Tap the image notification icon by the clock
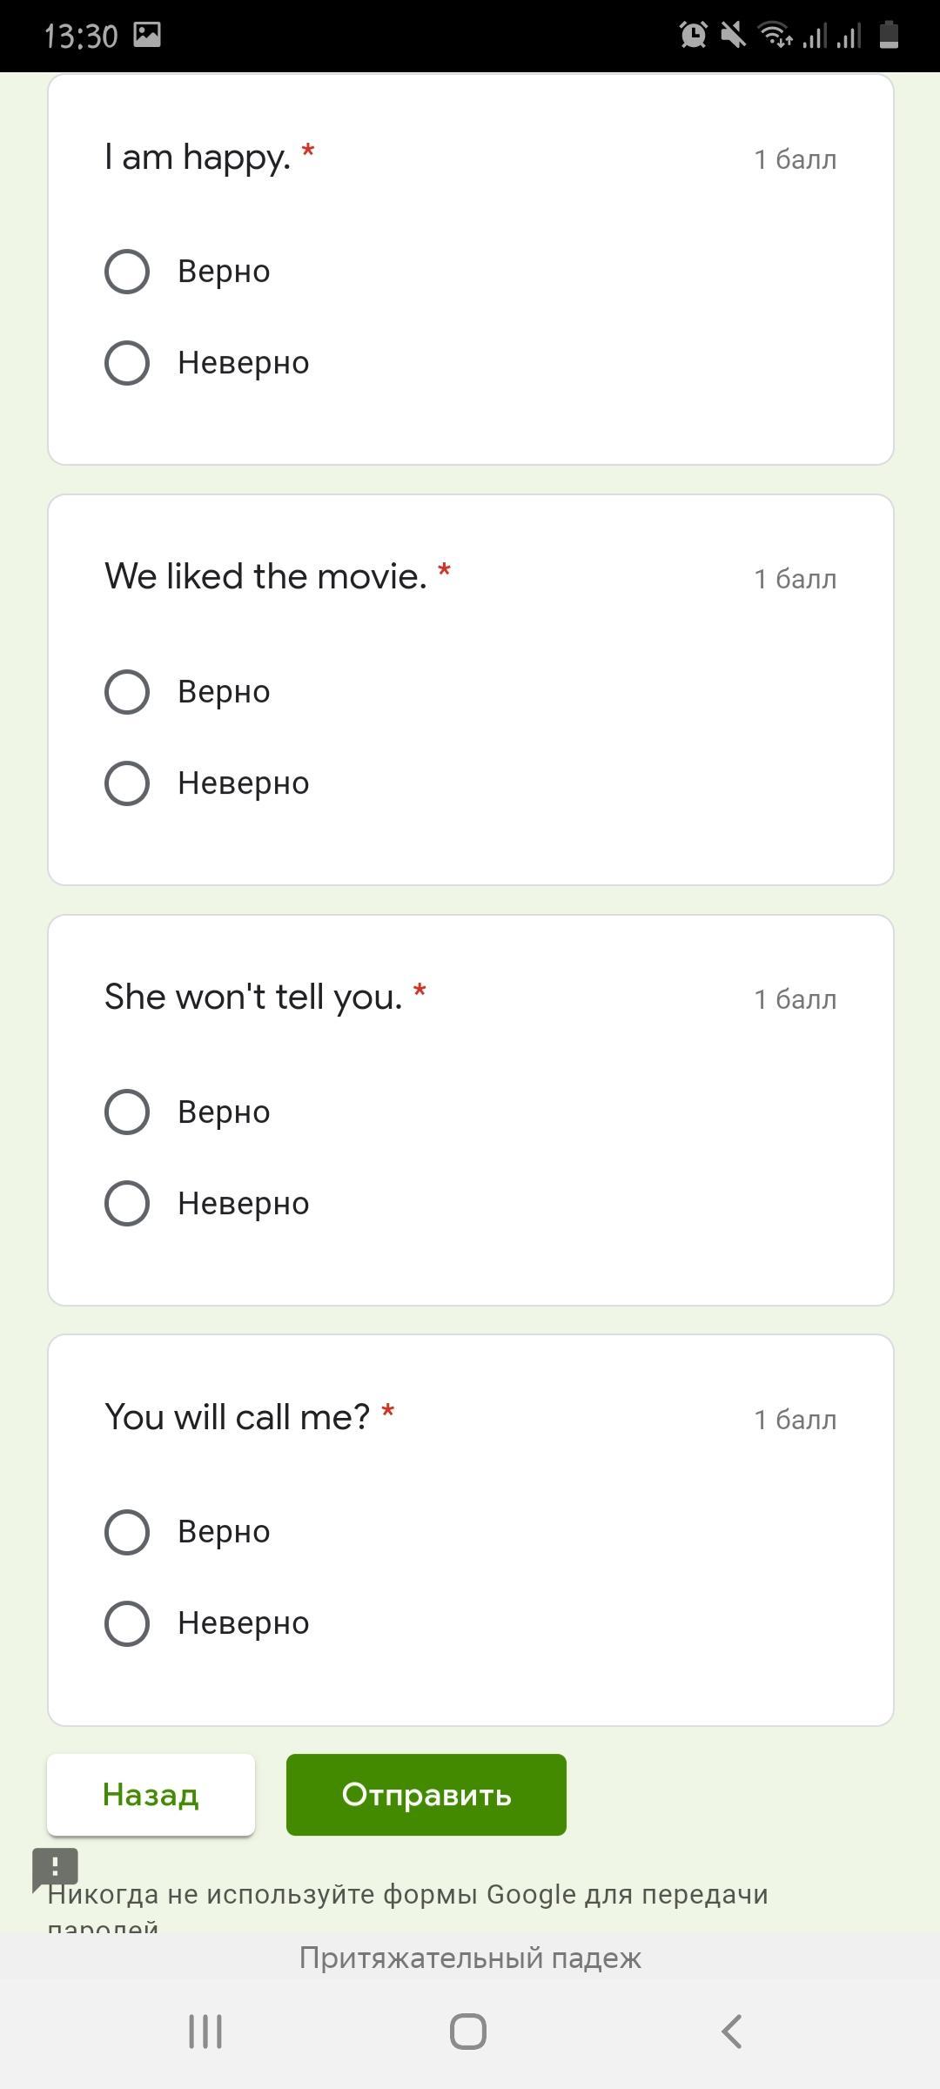The image size is (940, 2089). pyautogui.click(x=147, y=35)
